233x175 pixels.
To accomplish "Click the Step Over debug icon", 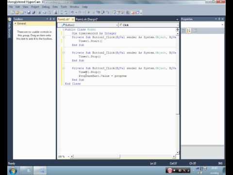I will pos(103,12).
